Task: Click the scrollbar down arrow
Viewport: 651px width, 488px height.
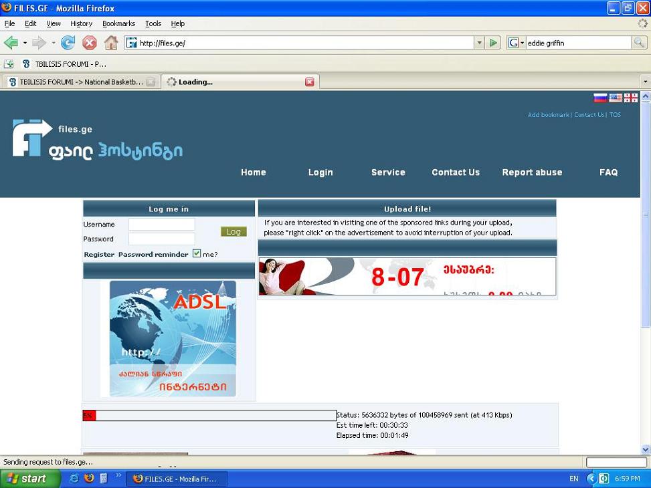Action: pyautogui.click(x=645, y=449)
